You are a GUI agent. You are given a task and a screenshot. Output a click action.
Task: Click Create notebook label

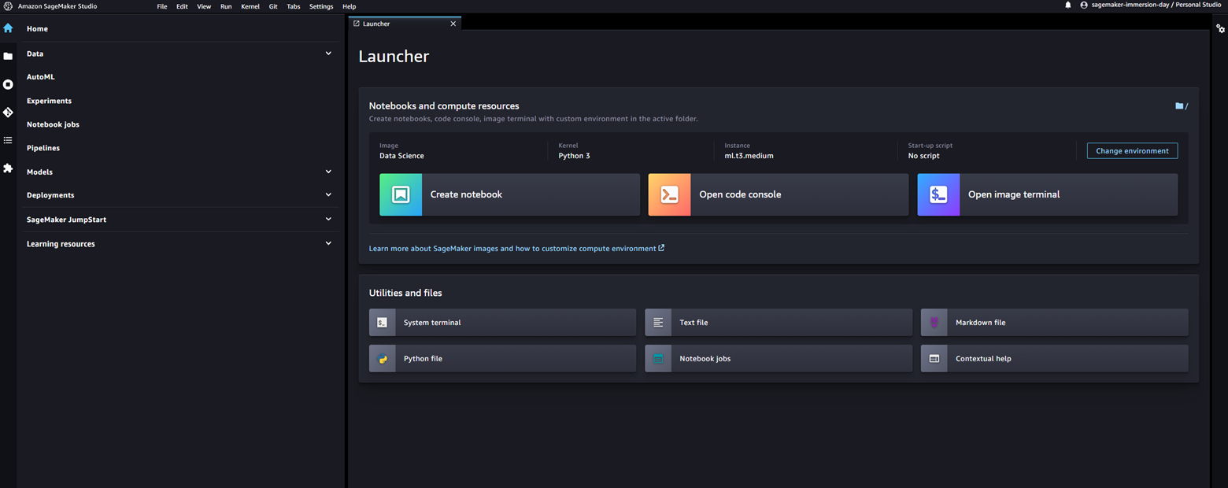click(466, 194)
